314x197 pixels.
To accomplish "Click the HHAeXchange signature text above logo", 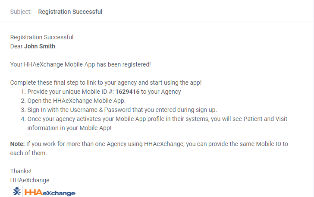I will tap(30, 180).
